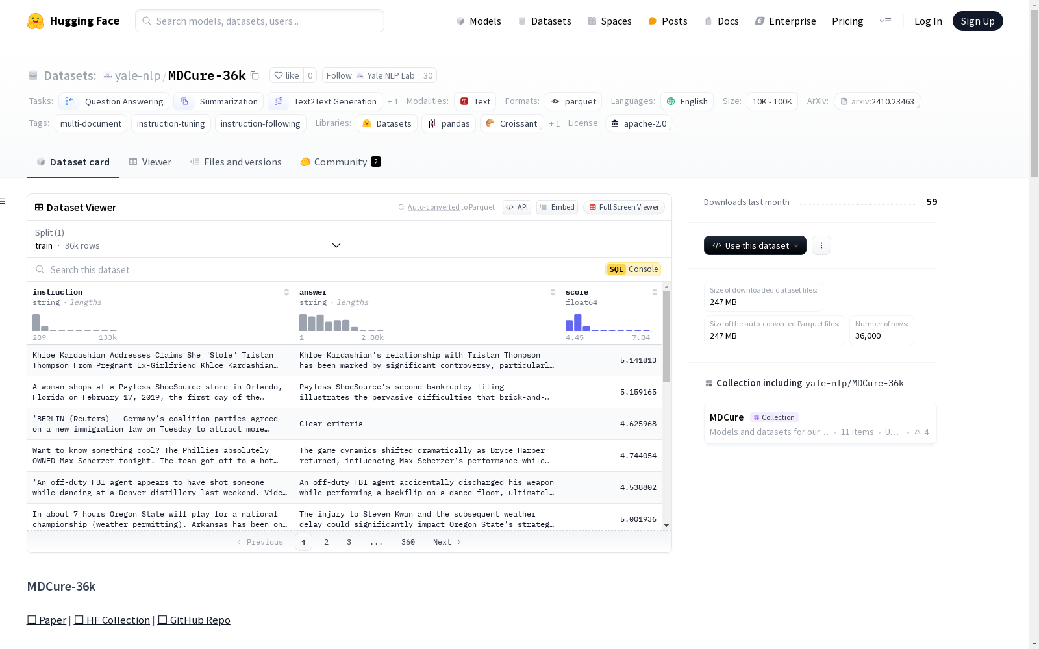Screen dimensions: 1039x649
Task: Open the arxiv:2410.23463 tag
Action: point(877,101)
